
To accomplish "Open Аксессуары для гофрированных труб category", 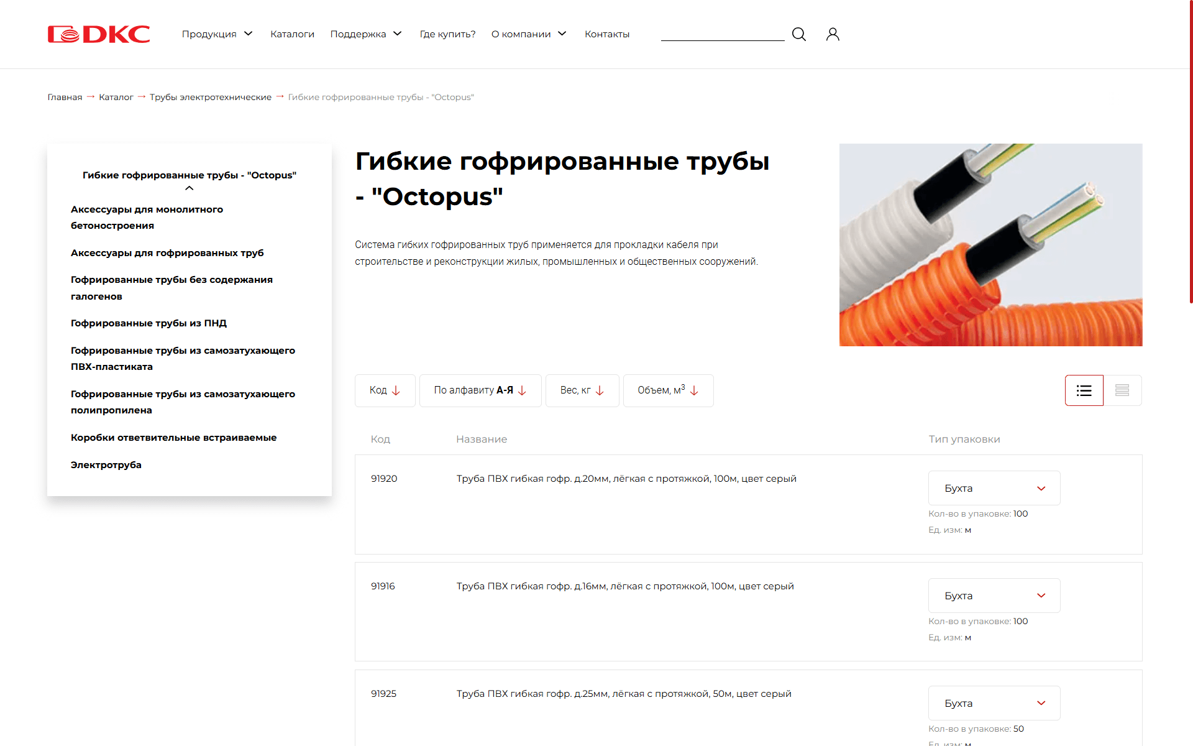I will tap(167, 253).
